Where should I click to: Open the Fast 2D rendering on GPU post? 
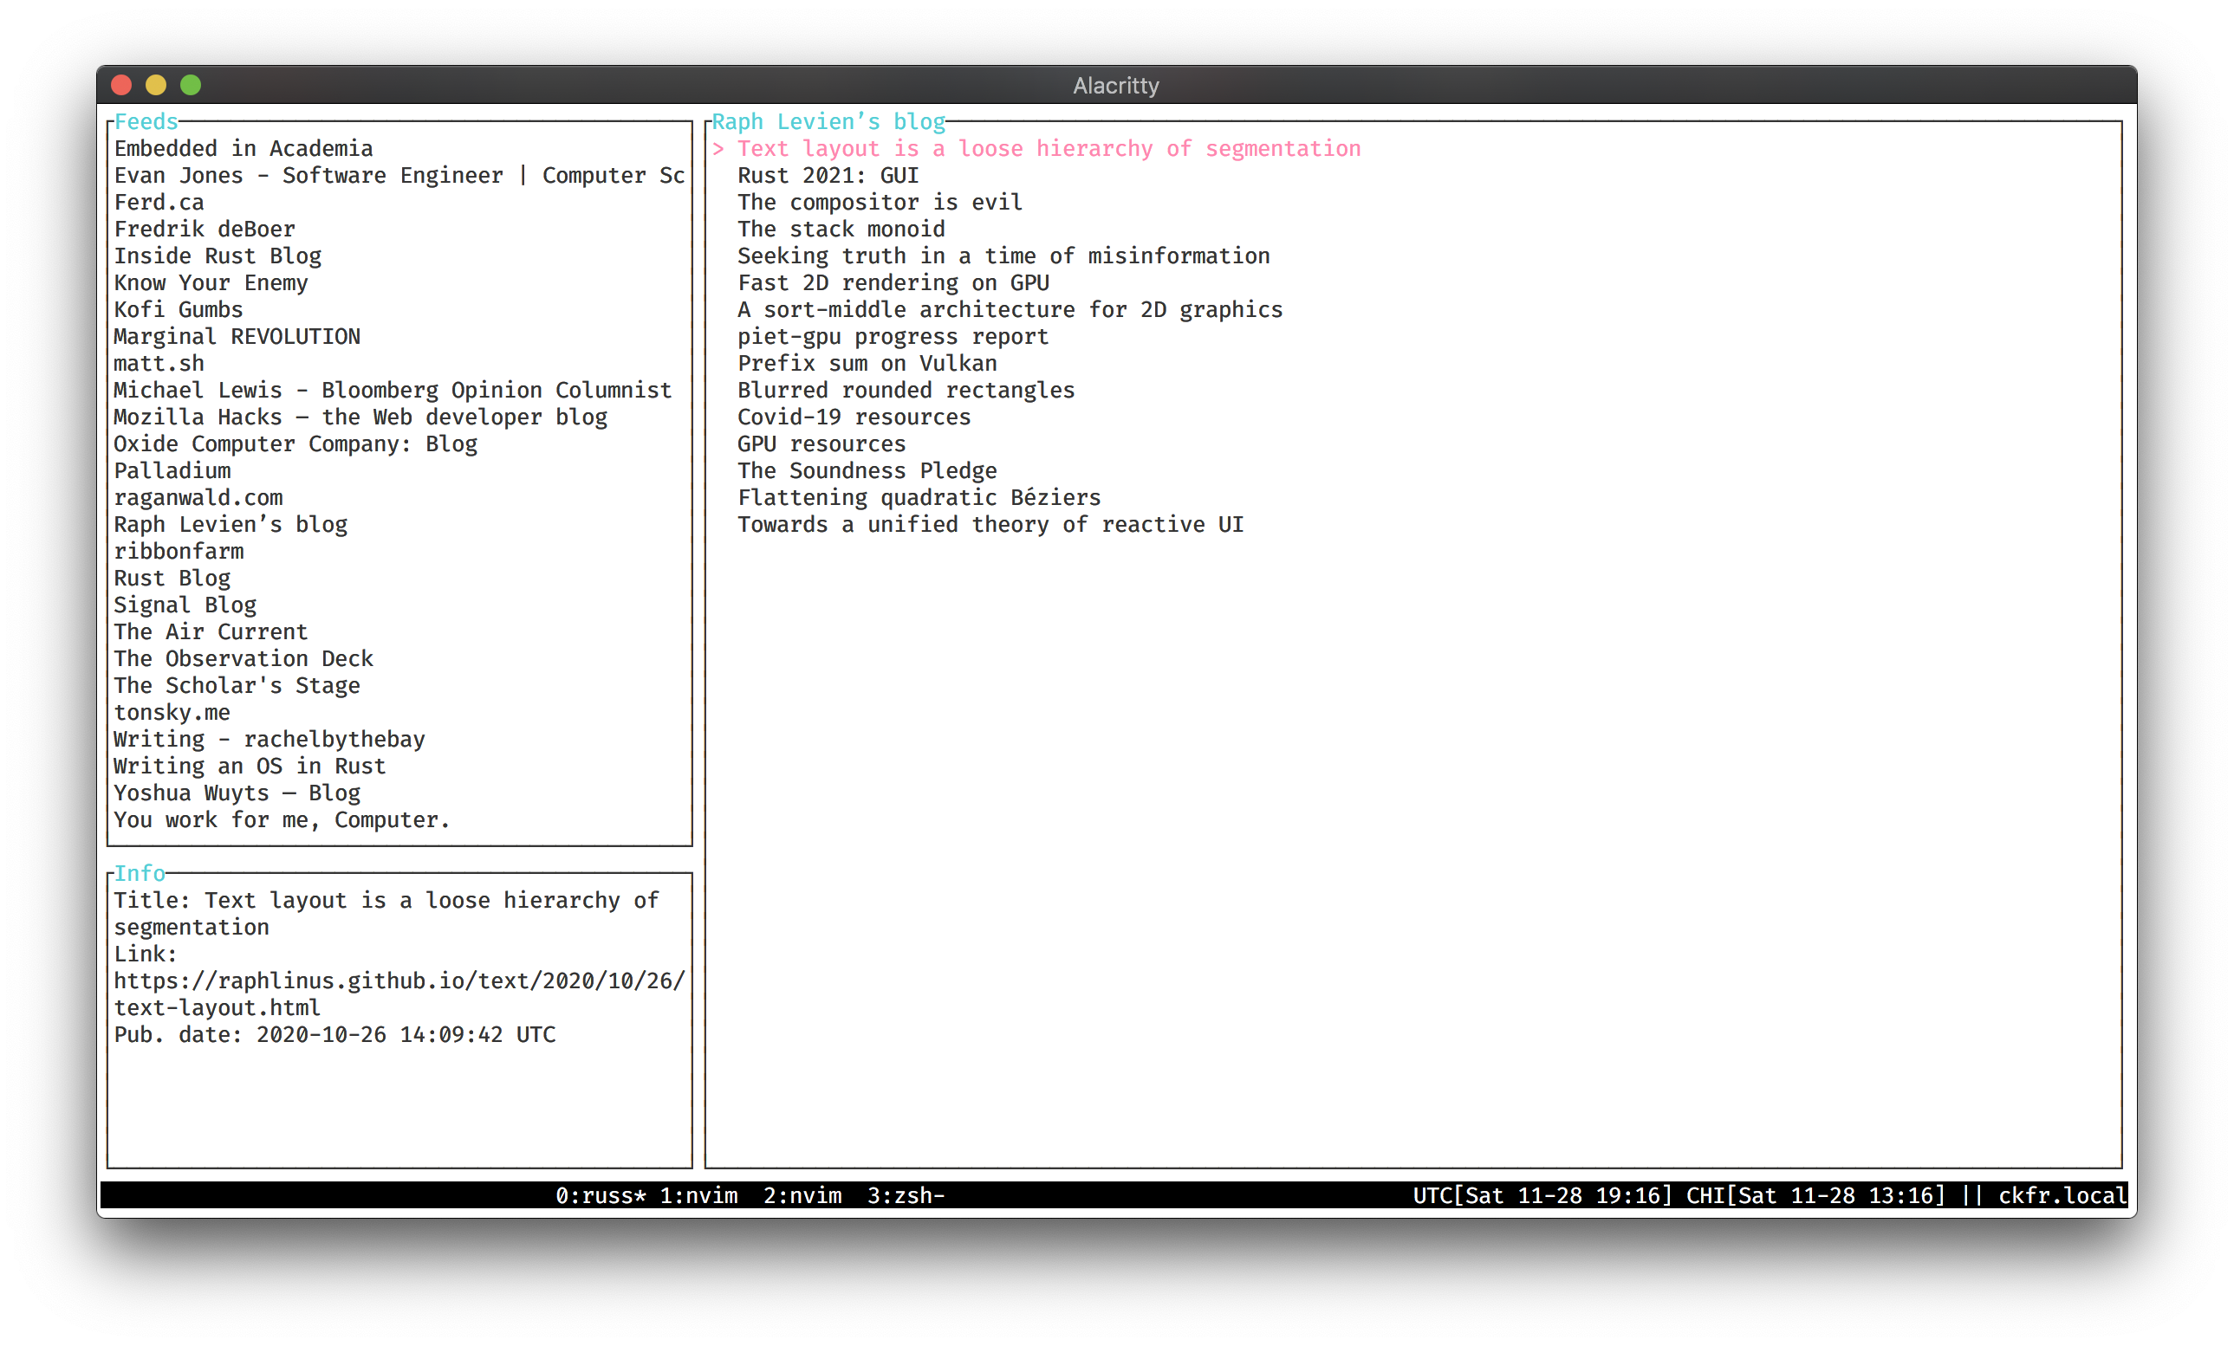(x=893, y=282)
